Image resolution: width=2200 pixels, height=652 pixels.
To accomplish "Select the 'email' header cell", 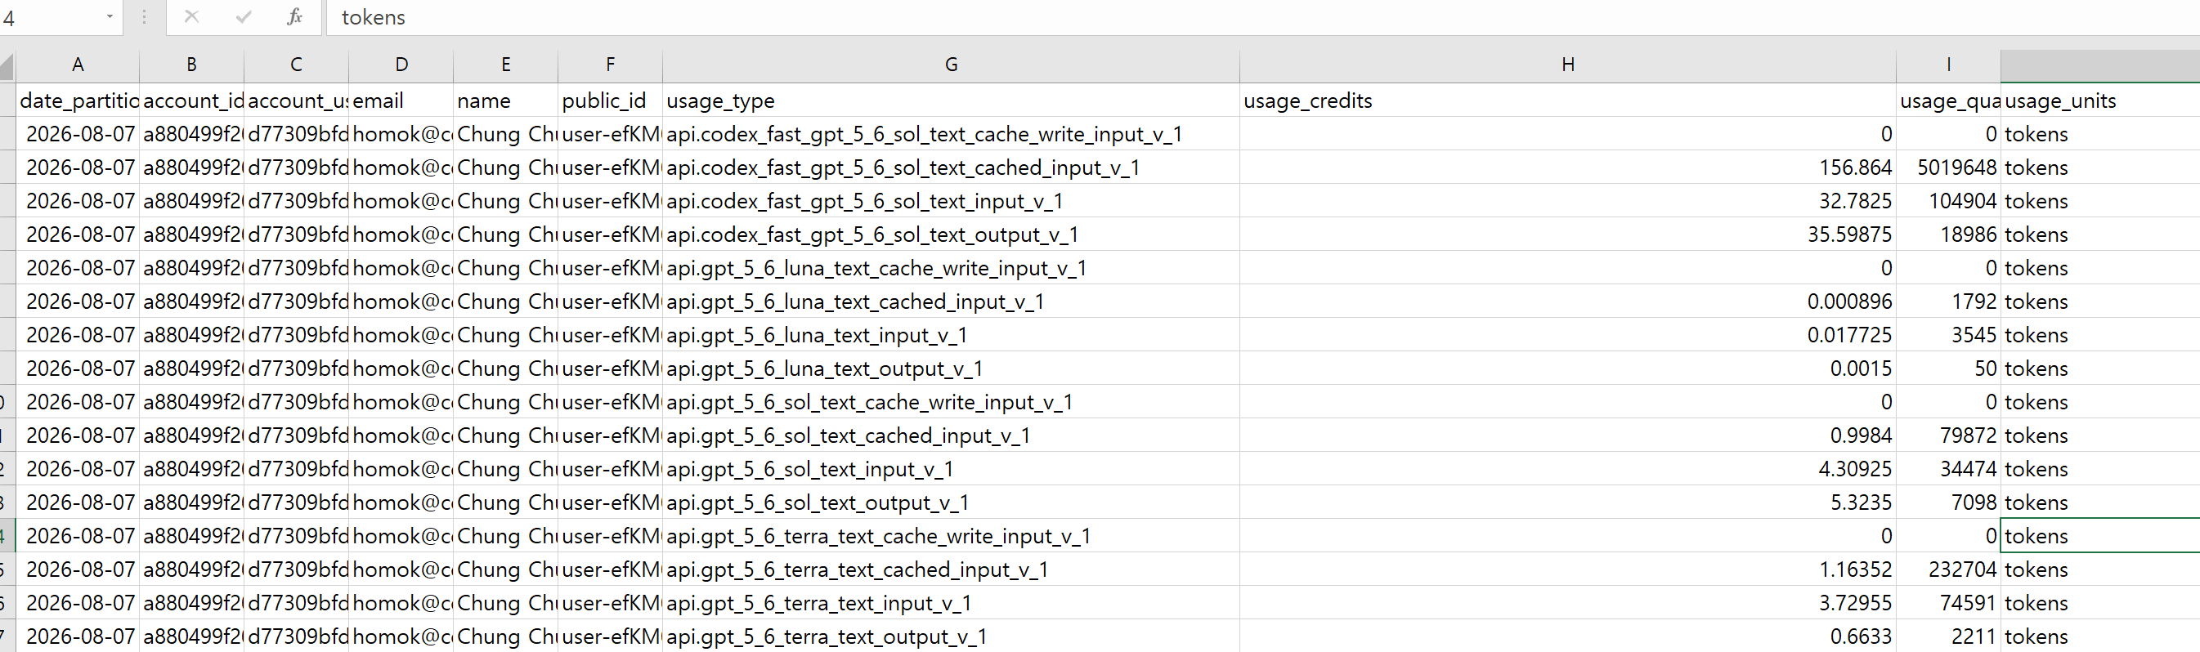I will point(401,100).
